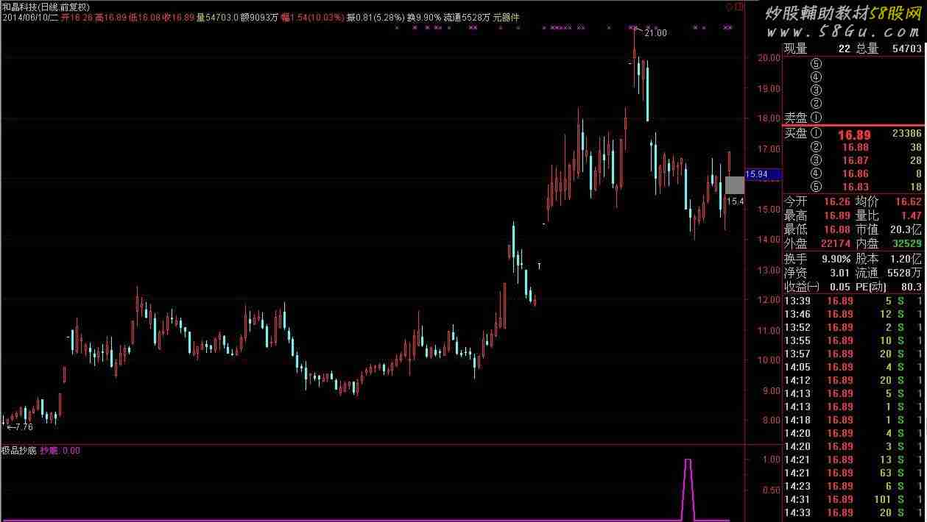
Task: Click the 总量 total volume value 54703
Action: pos(906,49)
